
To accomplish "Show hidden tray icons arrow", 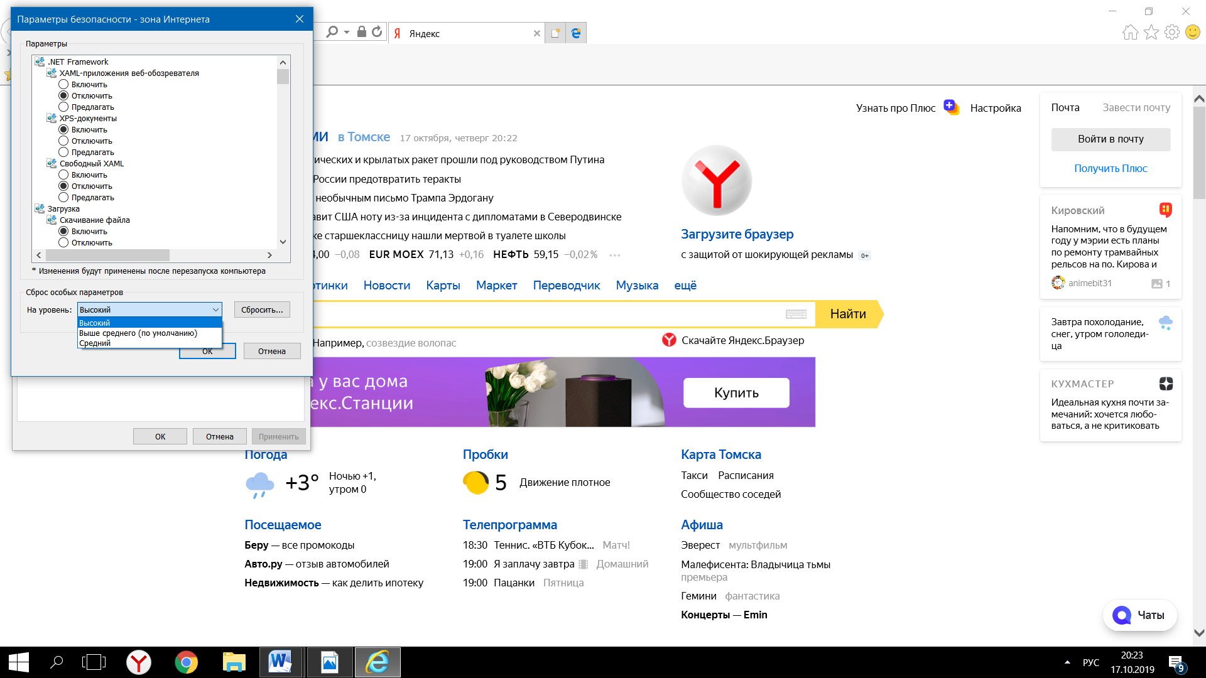I will [x=1067, y=662].
